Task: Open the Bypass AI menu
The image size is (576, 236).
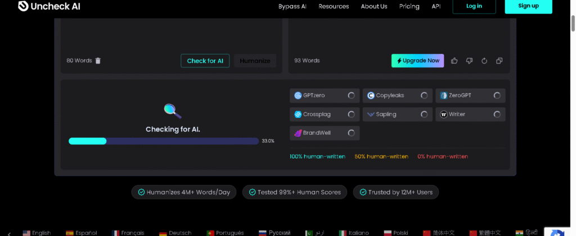Action: pyautogui.click(x=292, y=6)
